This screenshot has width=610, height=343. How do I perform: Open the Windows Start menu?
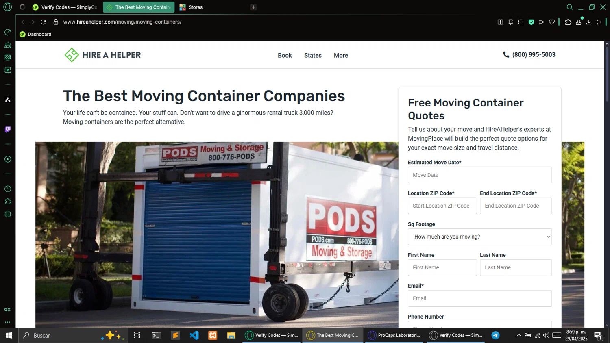(9, 335)
